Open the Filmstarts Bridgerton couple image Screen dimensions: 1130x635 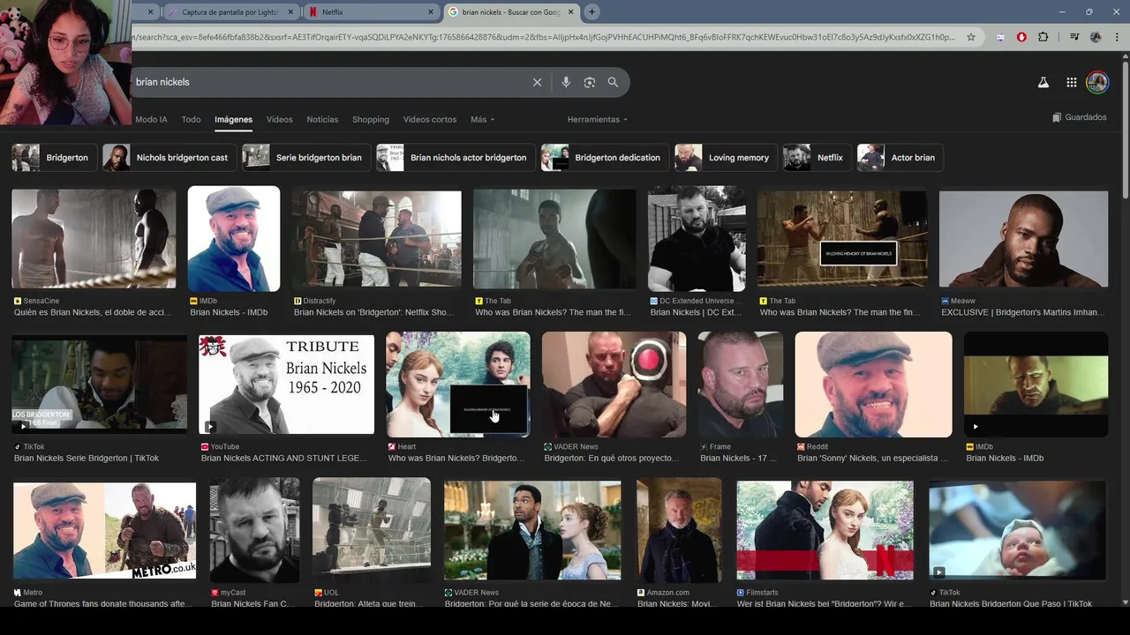pyautogui.click(x=825, y=531)
